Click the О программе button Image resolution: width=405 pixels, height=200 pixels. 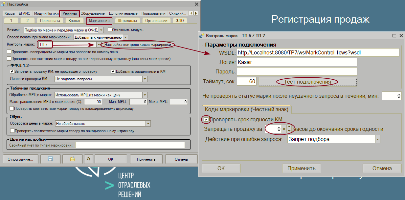pyautogui.click(x=20, y=159)
